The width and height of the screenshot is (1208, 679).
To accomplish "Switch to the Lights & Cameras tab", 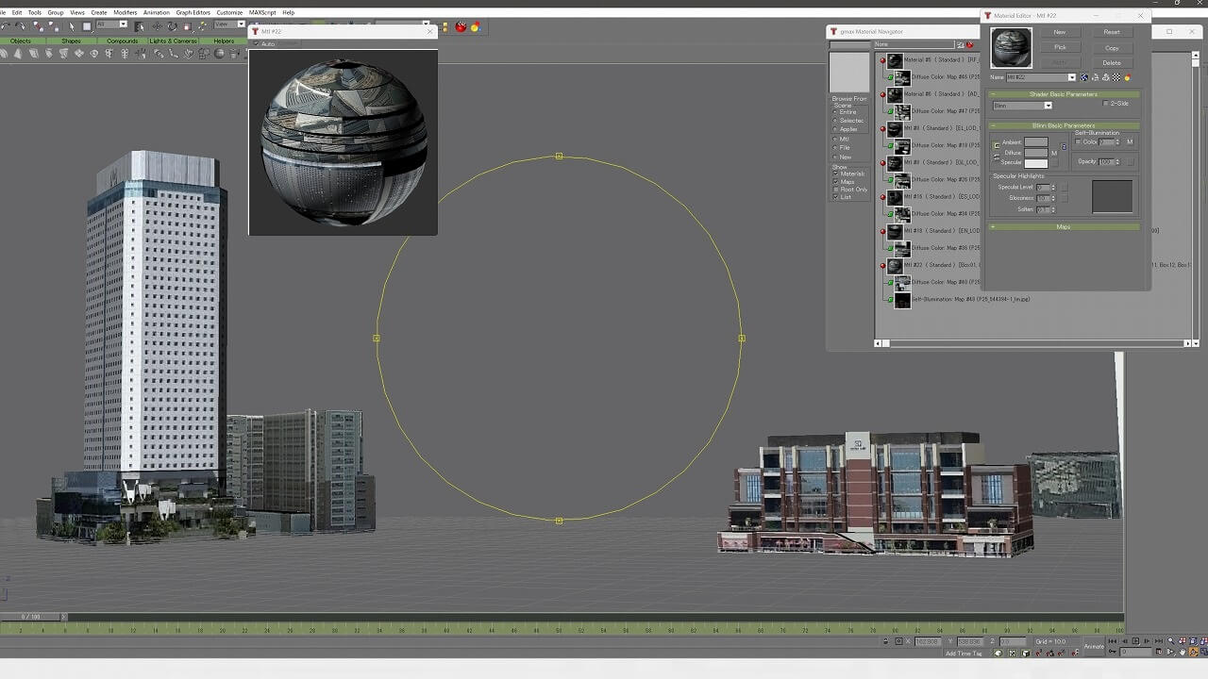I will click(x=173, y=41).
